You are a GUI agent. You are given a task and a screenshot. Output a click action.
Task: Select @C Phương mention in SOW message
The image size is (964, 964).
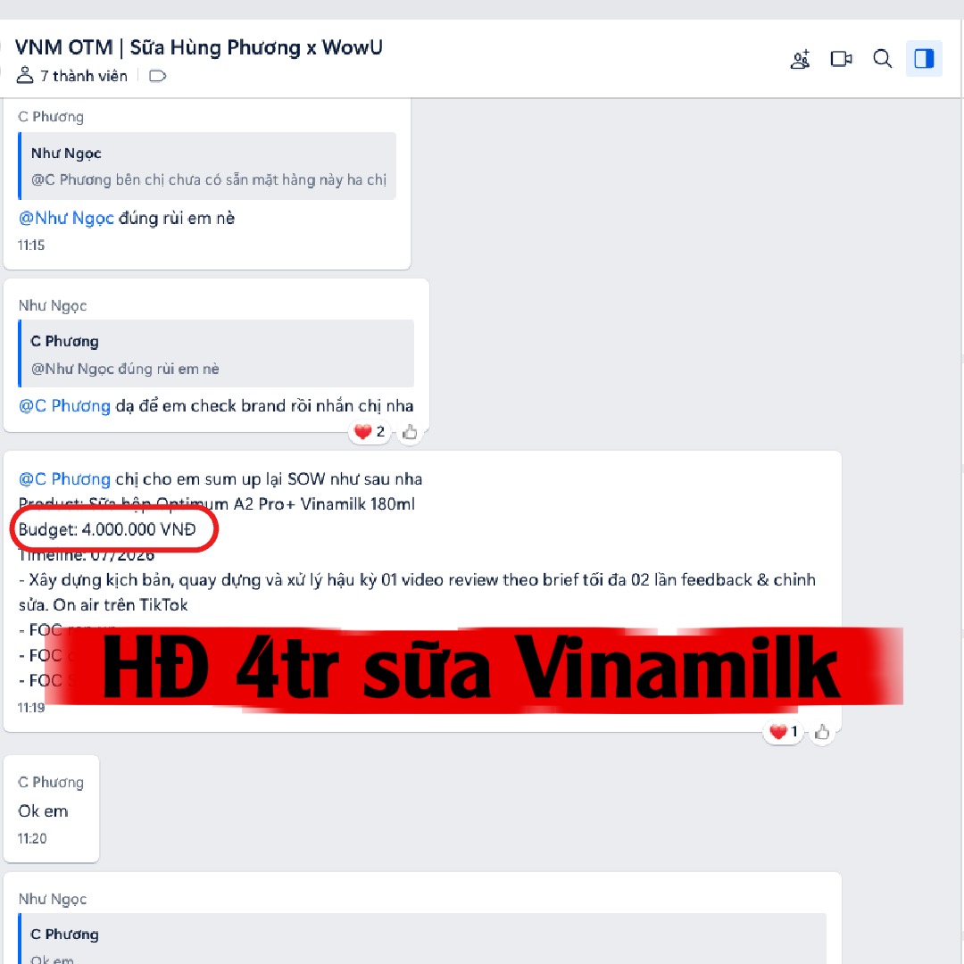pos(64,479)
